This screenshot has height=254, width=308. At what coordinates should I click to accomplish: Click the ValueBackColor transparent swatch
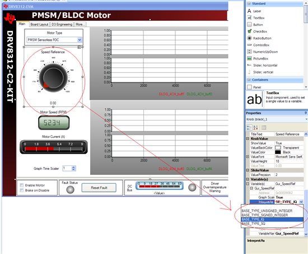(x=278, y=147)
